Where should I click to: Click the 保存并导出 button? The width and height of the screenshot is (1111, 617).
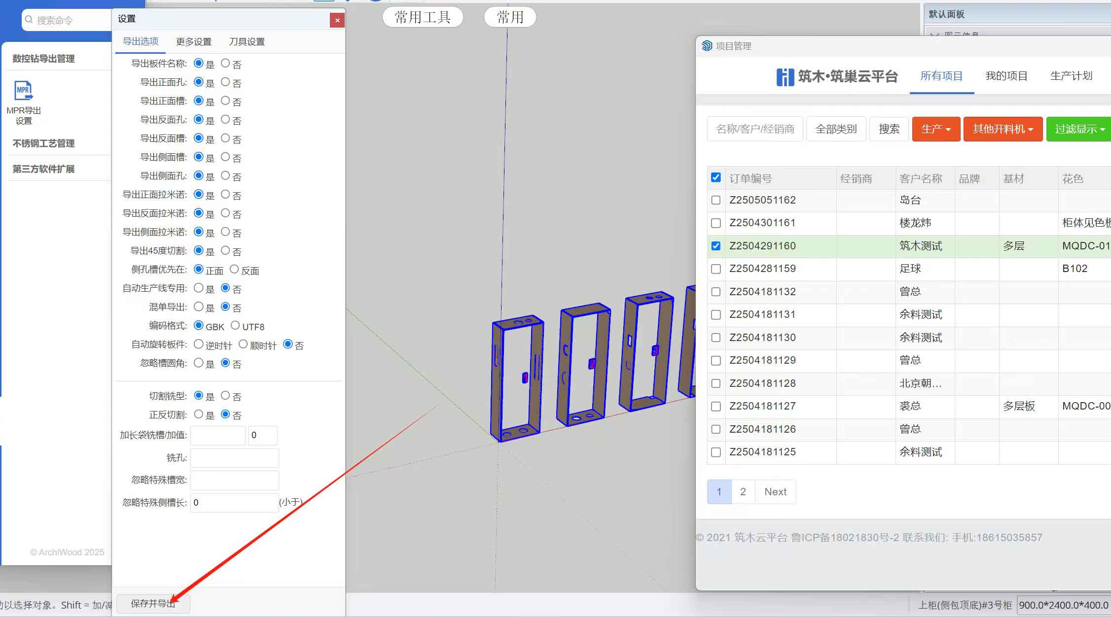pyautogui.click(x=153, y=604)
